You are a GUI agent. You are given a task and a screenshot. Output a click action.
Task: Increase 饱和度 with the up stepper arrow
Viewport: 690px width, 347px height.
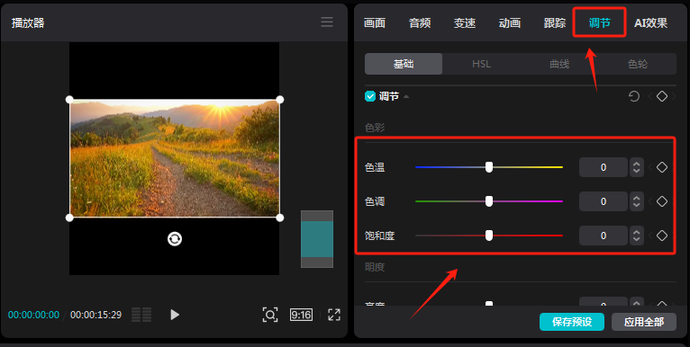point(636,231)
